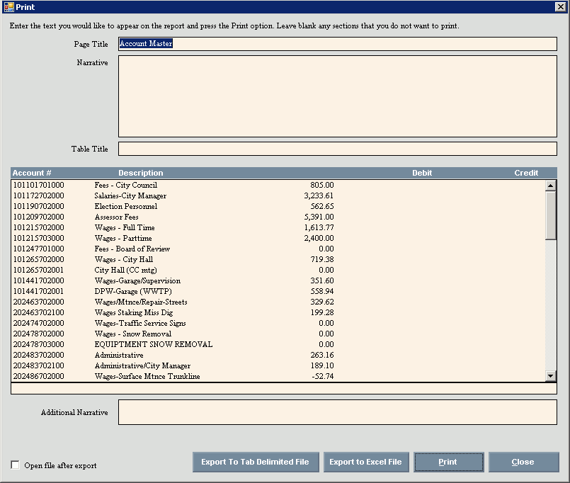Focus the Table Title input field
This screenshot has height=483, width=570.
[337, 149]
